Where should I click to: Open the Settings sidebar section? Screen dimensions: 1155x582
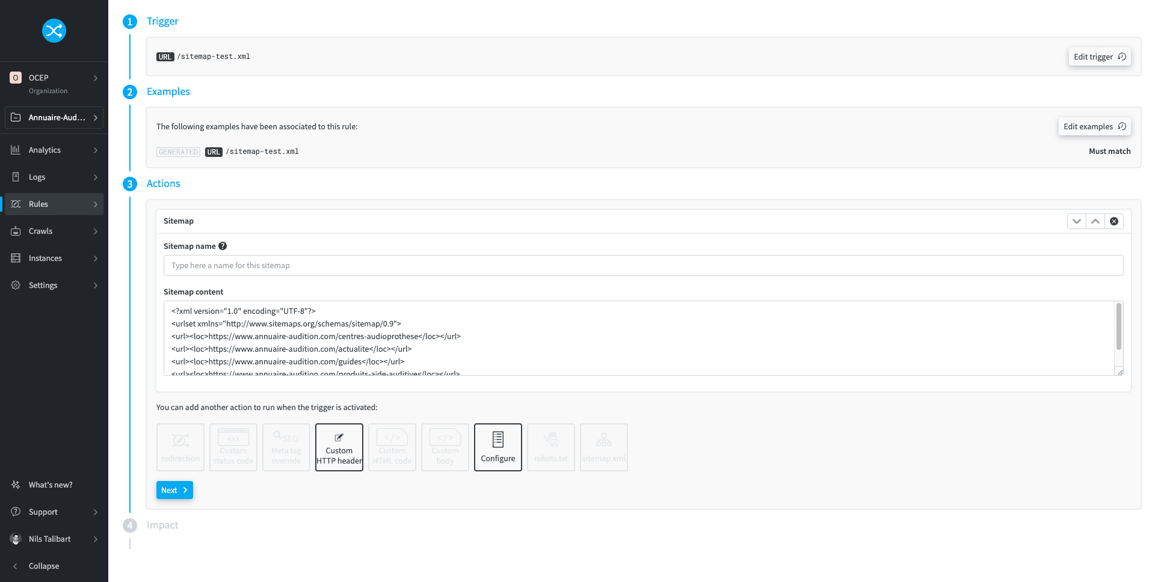[43, 285]
